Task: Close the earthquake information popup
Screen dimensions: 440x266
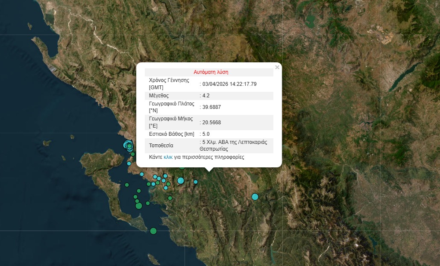Action: pos(277,67)
